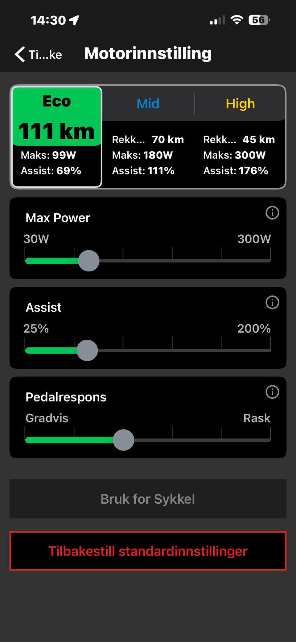Tap Mid mode stats showing 70 km
The height and width of the screenshot is (642, 296).
point(148,155)
